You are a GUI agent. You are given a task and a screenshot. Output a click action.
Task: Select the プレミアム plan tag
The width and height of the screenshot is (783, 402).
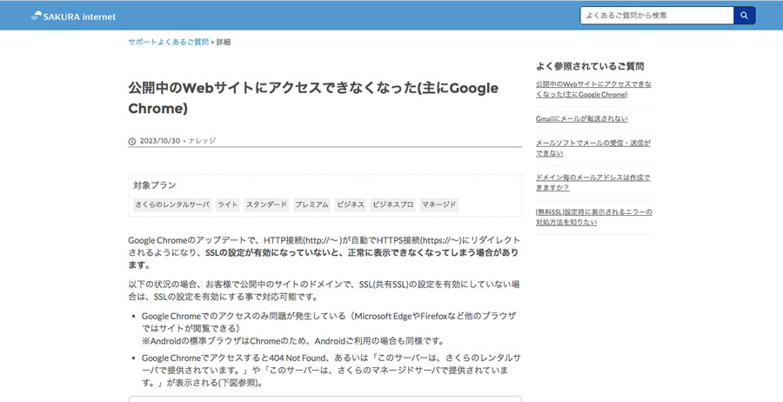[311, 204]
